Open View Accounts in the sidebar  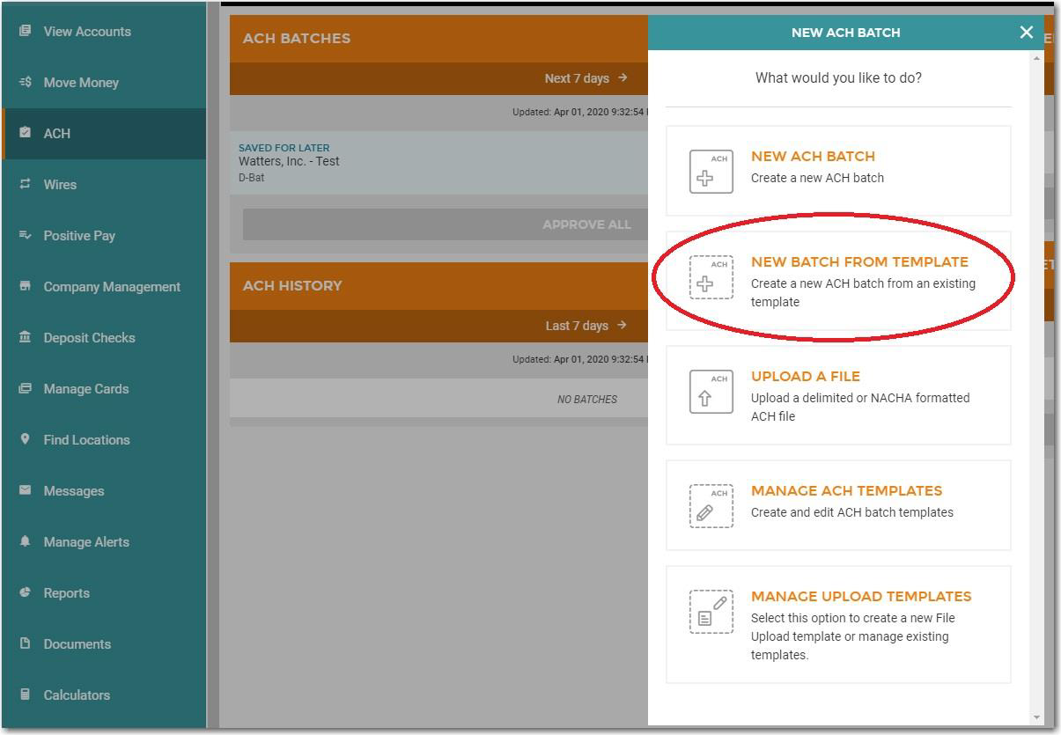click(86, 32)
